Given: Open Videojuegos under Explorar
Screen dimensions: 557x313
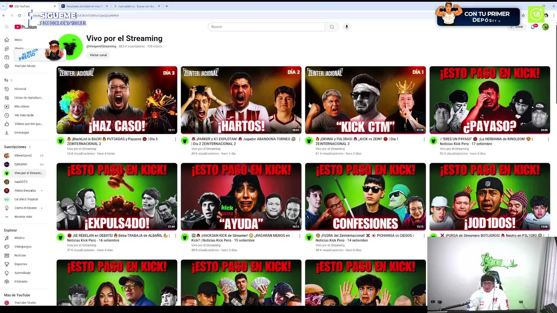Looking at the screenshot, I should tap(23, 247).
